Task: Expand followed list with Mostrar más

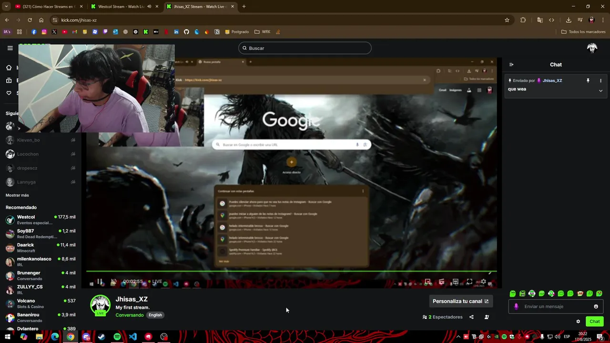Action: click(x=17, y=195)
